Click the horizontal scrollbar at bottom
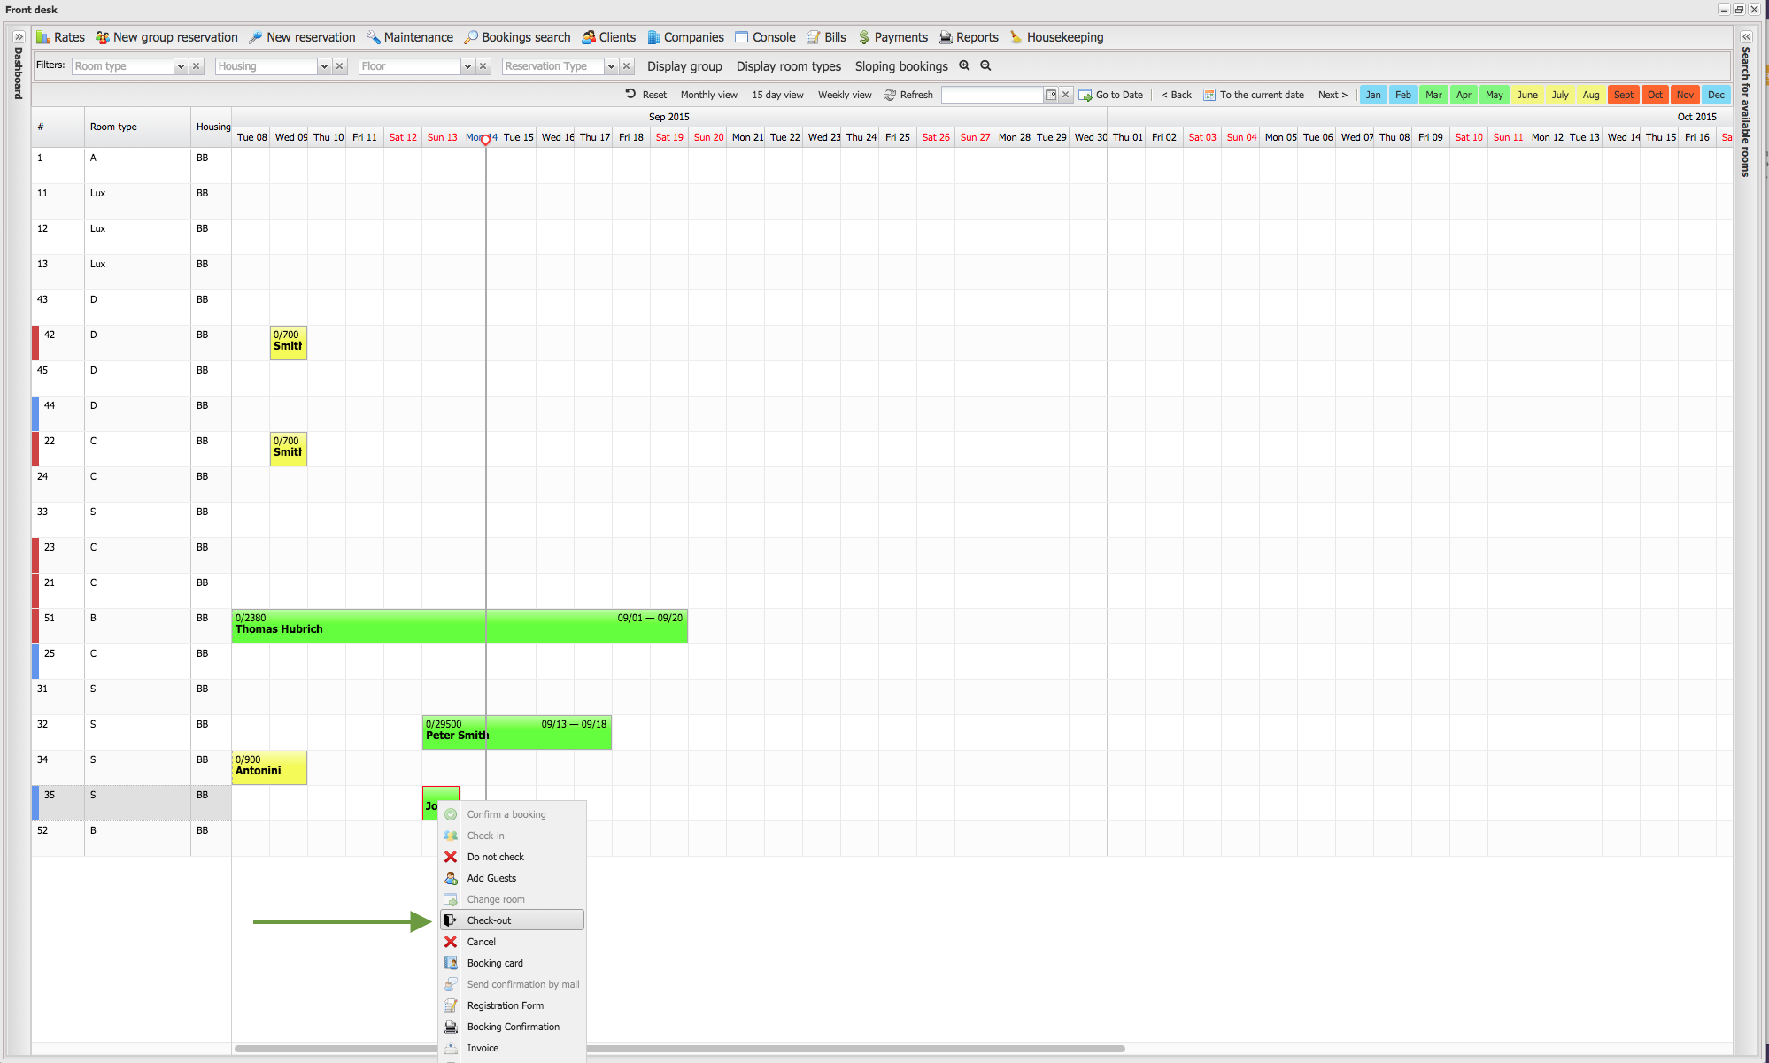Image resolution: width=1769 pixels, height=1063 pixels. 679,1049
